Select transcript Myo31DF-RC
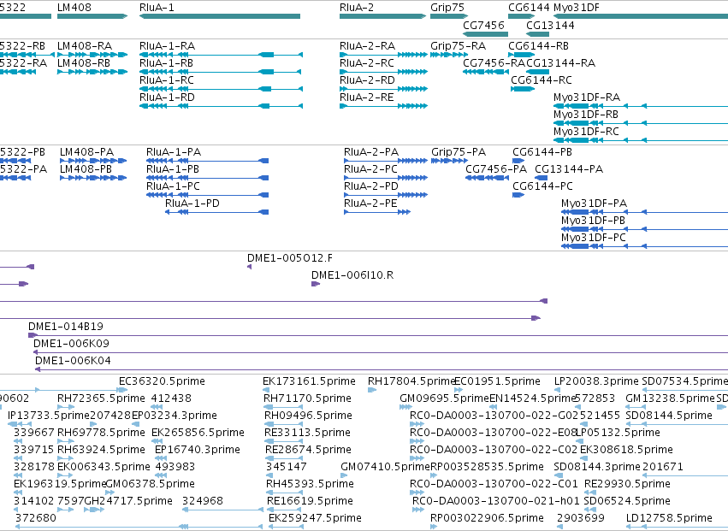Viewport: 728px width, 531px height. (x=586, y=132)
